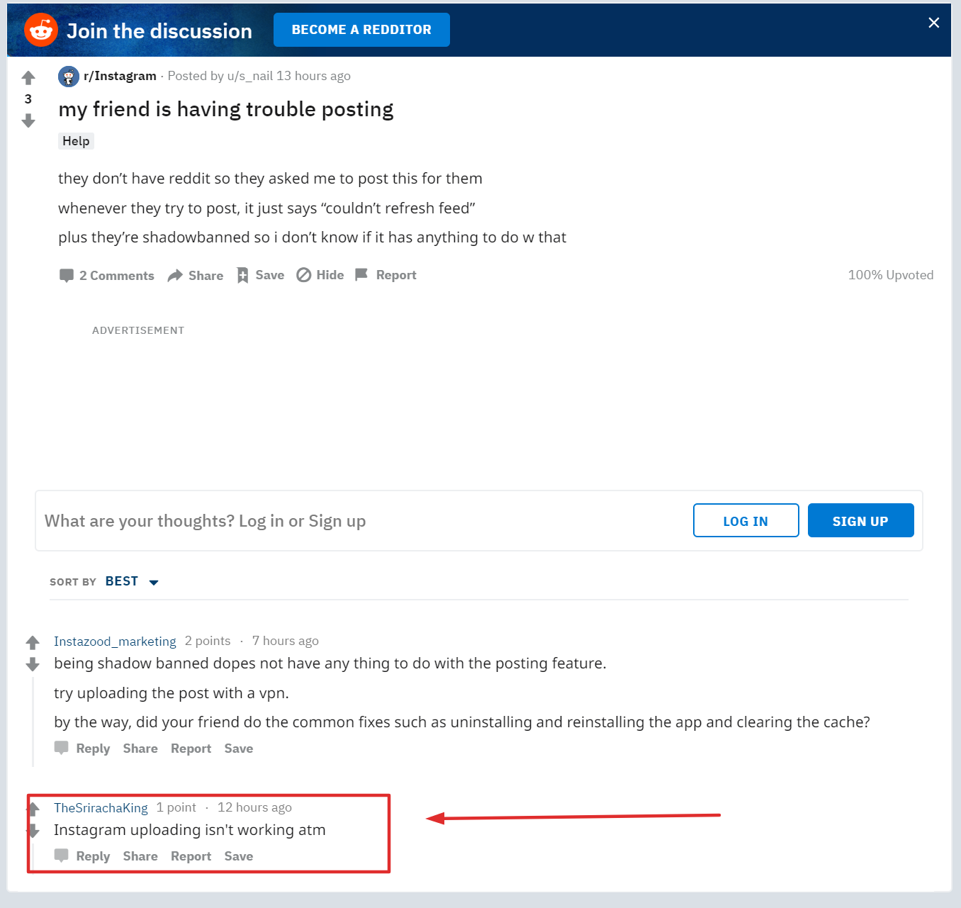Click the 'Join the discussion' banner heading

[159, 31]
